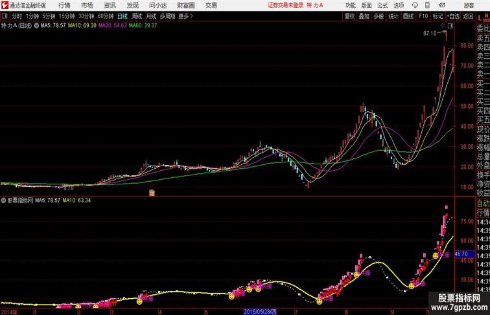
Task: Open the 版面 layout menu
Action: coord(367,5)
